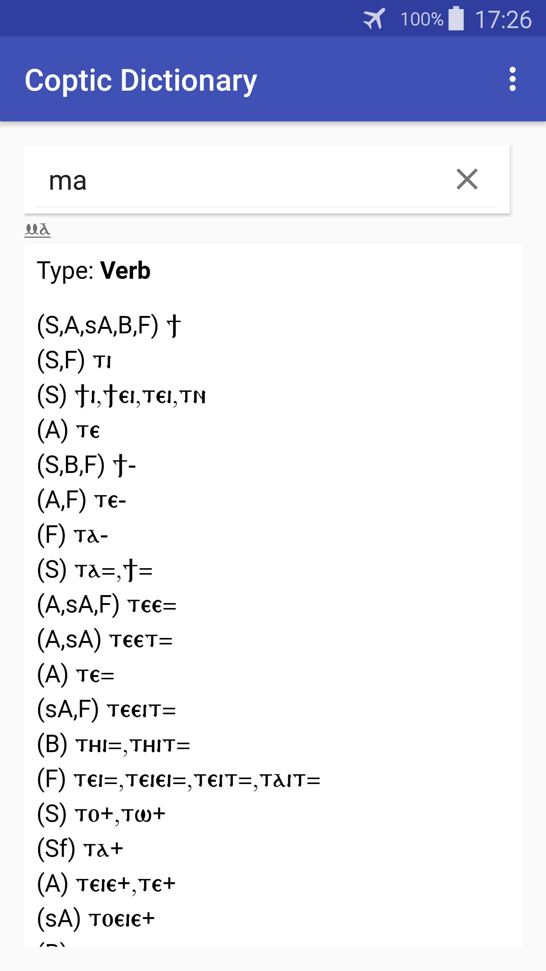The width and height of the screenshot is (546, 971).
Task: Tap the (S,B,F) prefix form line
Action: [86, 465]
